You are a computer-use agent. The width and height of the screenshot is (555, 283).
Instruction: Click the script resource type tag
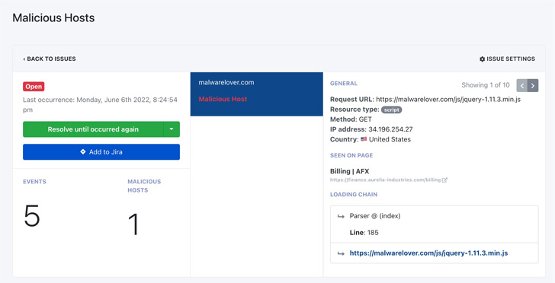(x=392, y=110)
